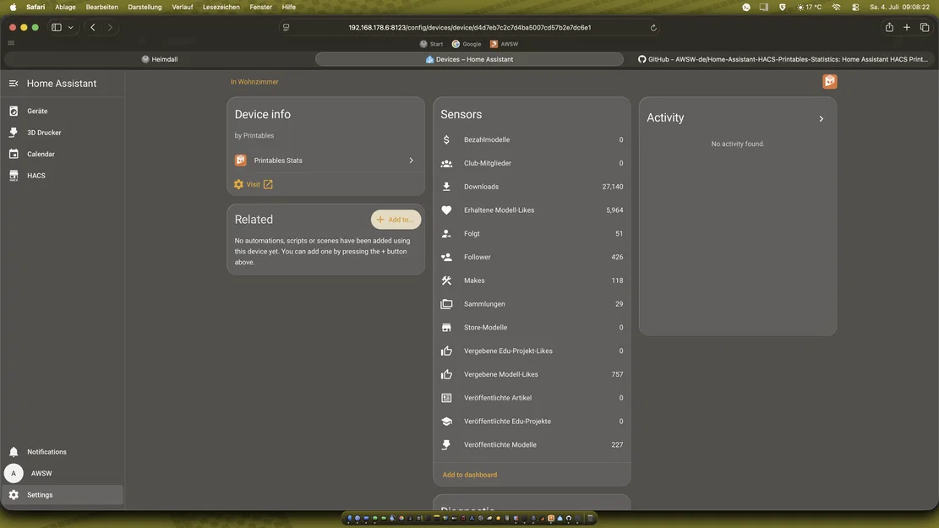Open the In Wohnzimmer area link
This screenshot has width=939, height=528.
click(x=254, y=82)
